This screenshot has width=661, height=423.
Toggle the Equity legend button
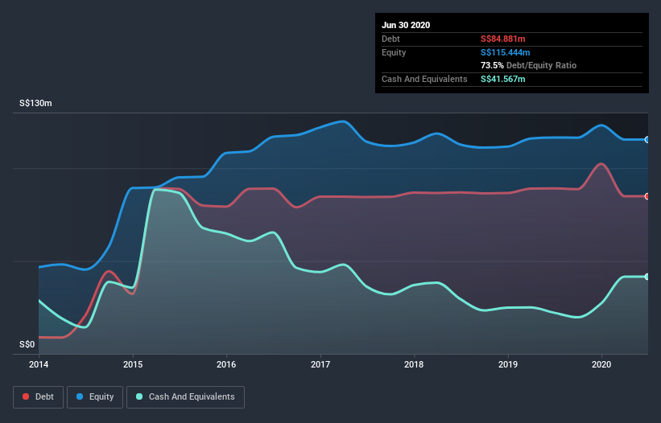(95, 397)
